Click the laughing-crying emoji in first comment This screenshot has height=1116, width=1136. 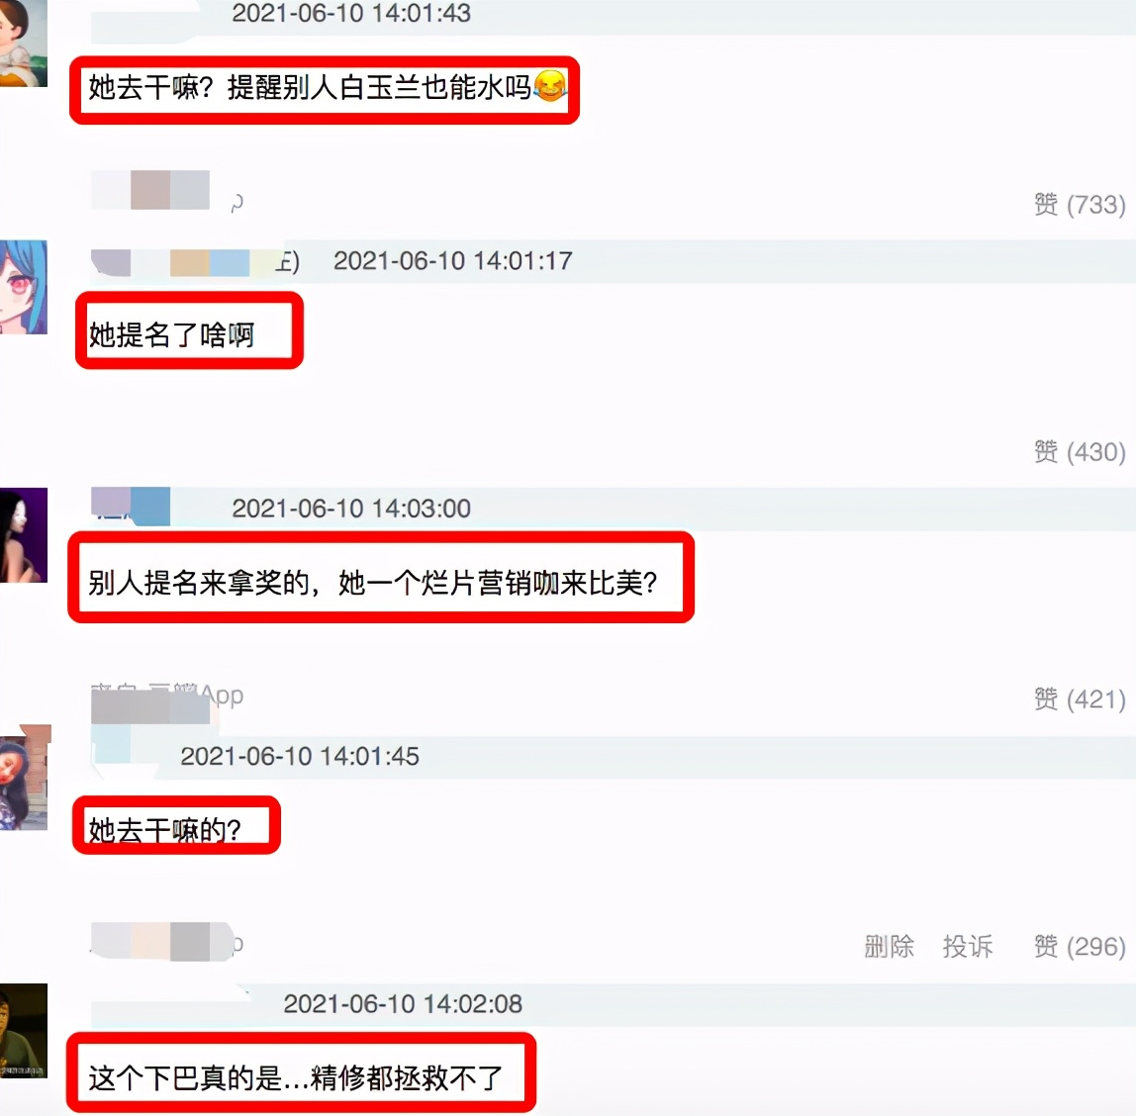click(550, 87)
